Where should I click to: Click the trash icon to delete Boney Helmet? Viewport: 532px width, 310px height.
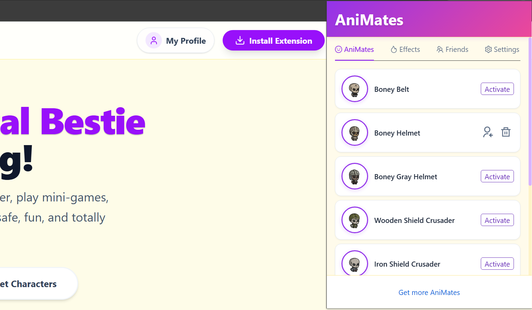click(x=506, y=132)
